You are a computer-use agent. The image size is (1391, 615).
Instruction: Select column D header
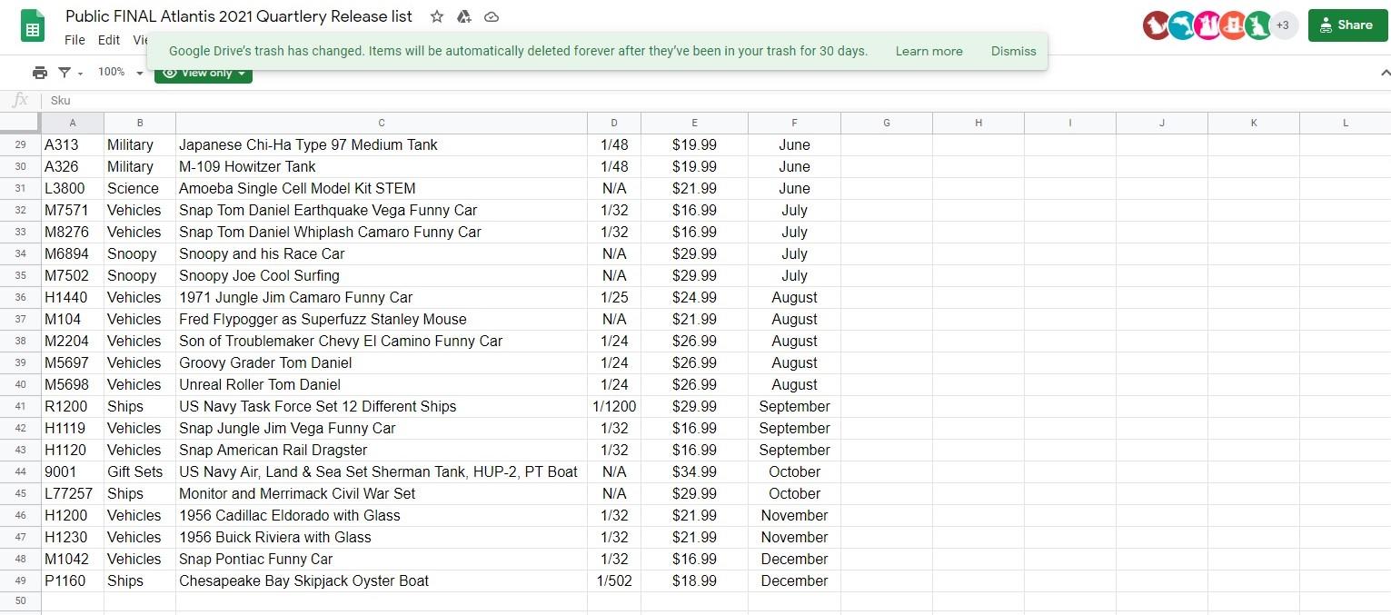614,123
